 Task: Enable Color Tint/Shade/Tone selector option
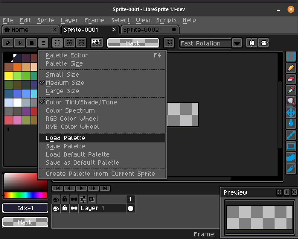coord(81,102)
